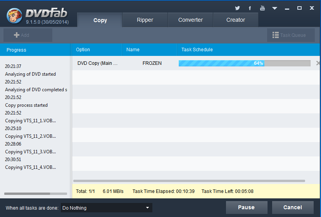Screen dimensions: 321x217
Task: Select log entry Copy process started
Action: (26, 105)
